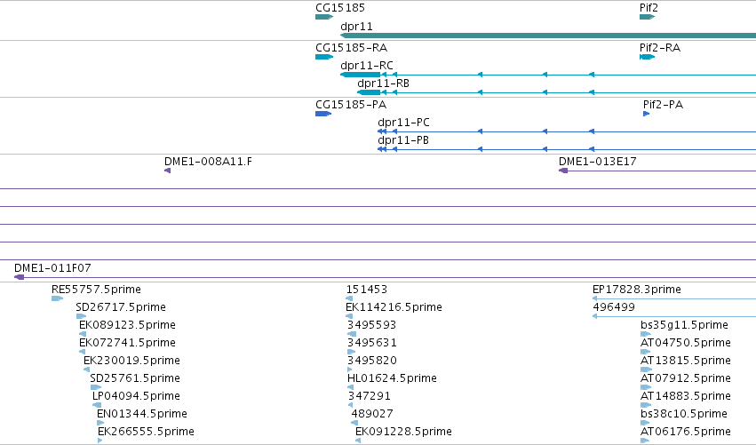Select the CG15185 gene label
Image resolution: width=756 pixels, height=445 pixels.
340,8
